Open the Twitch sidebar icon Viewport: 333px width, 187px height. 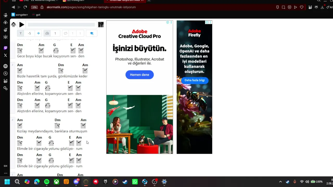click(x=5, y=48)
